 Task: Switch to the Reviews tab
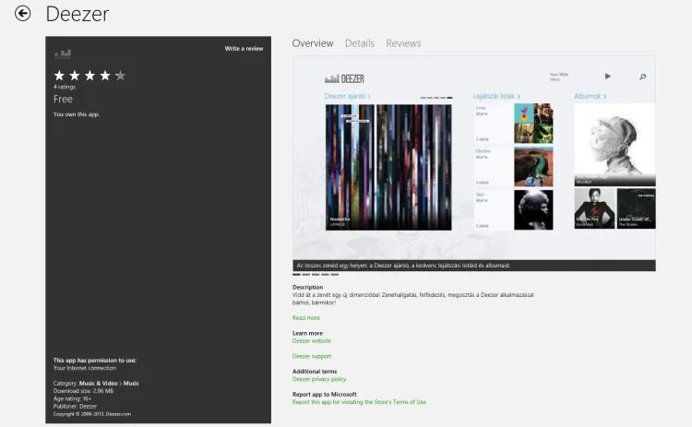(x=403, y=43)
